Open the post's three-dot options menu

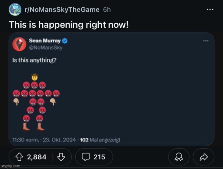210,9
